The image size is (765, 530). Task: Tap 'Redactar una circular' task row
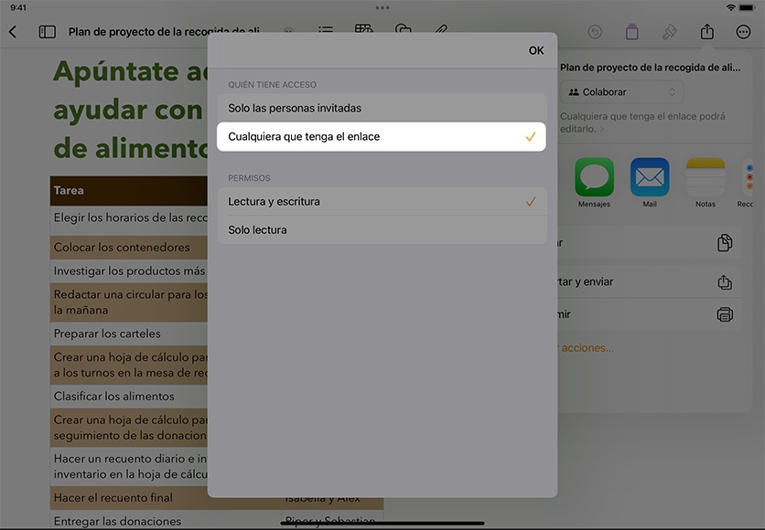(129, 302)
